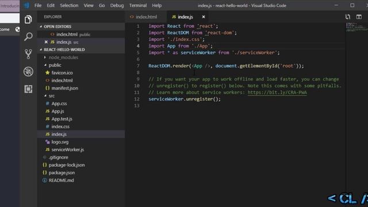Open the Extensions view in activity bar
This screenshot has height=207, width=368.
[x=28, y=89]
